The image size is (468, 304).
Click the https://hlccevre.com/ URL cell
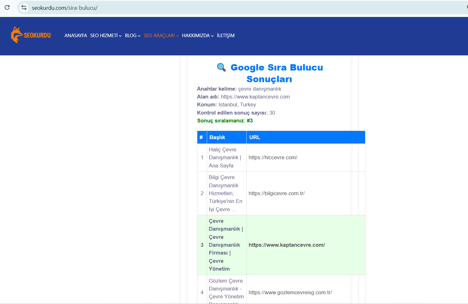pos(306,158)
